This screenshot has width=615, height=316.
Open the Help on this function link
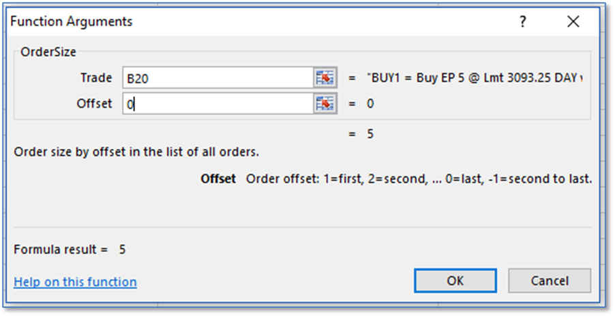coord(75,282)
